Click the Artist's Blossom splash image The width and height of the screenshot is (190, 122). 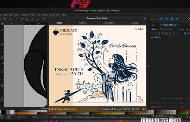[98, 65]
